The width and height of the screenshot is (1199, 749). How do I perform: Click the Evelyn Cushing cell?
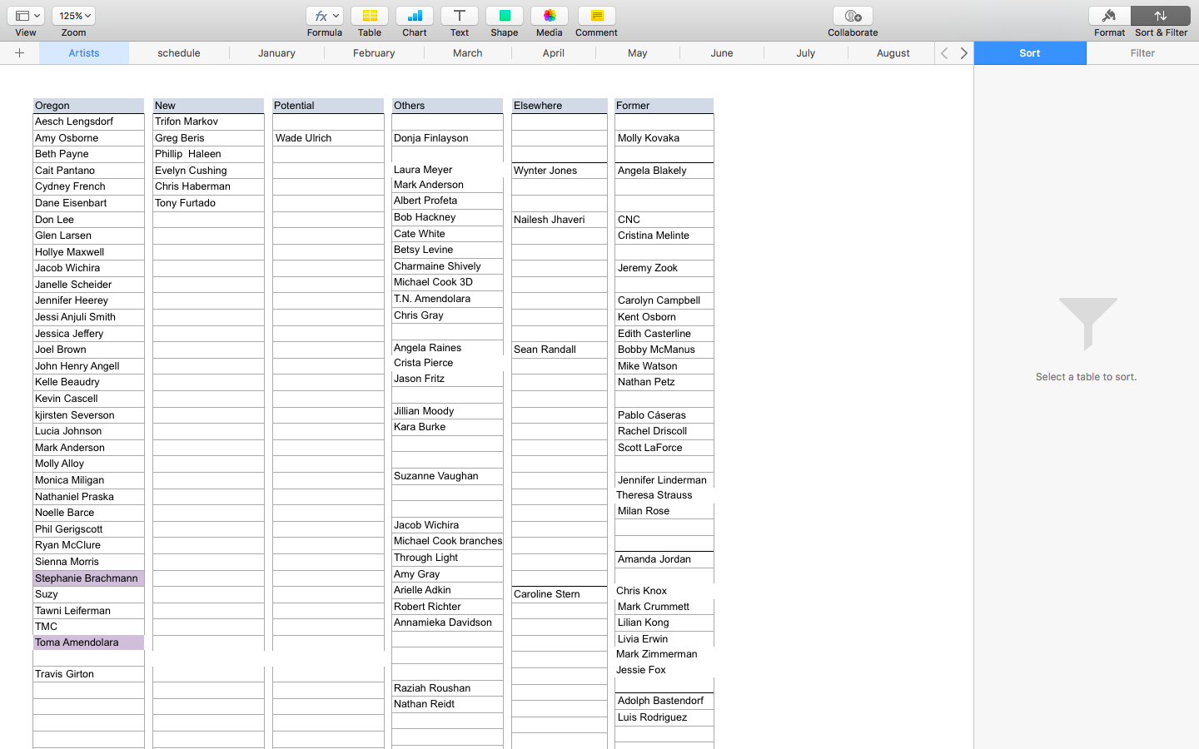208,171
